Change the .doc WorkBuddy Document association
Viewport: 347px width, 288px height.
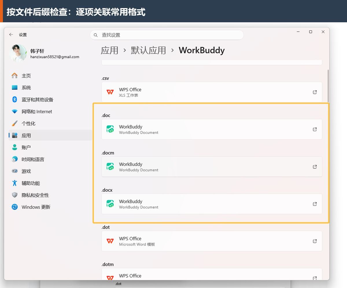pos(212,129)
